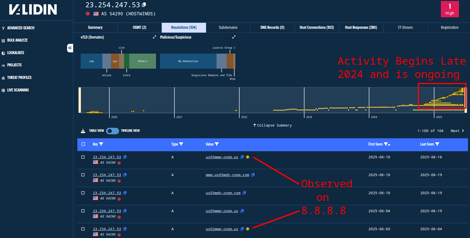Expand the eTLD (Domains) chart
The height and width of the screenshot is (238, 470).
click(x=154, y=37)
